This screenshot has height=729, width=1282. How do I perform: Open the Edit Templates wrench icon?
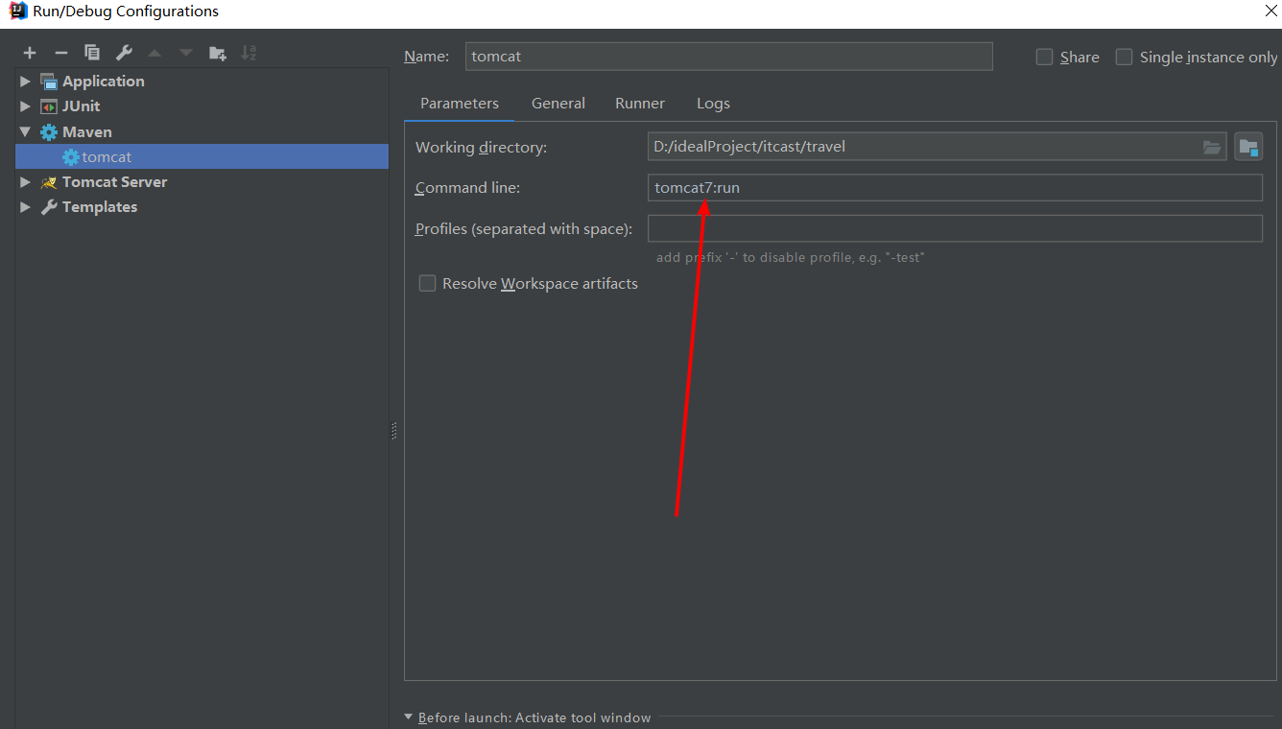(124, 53)
